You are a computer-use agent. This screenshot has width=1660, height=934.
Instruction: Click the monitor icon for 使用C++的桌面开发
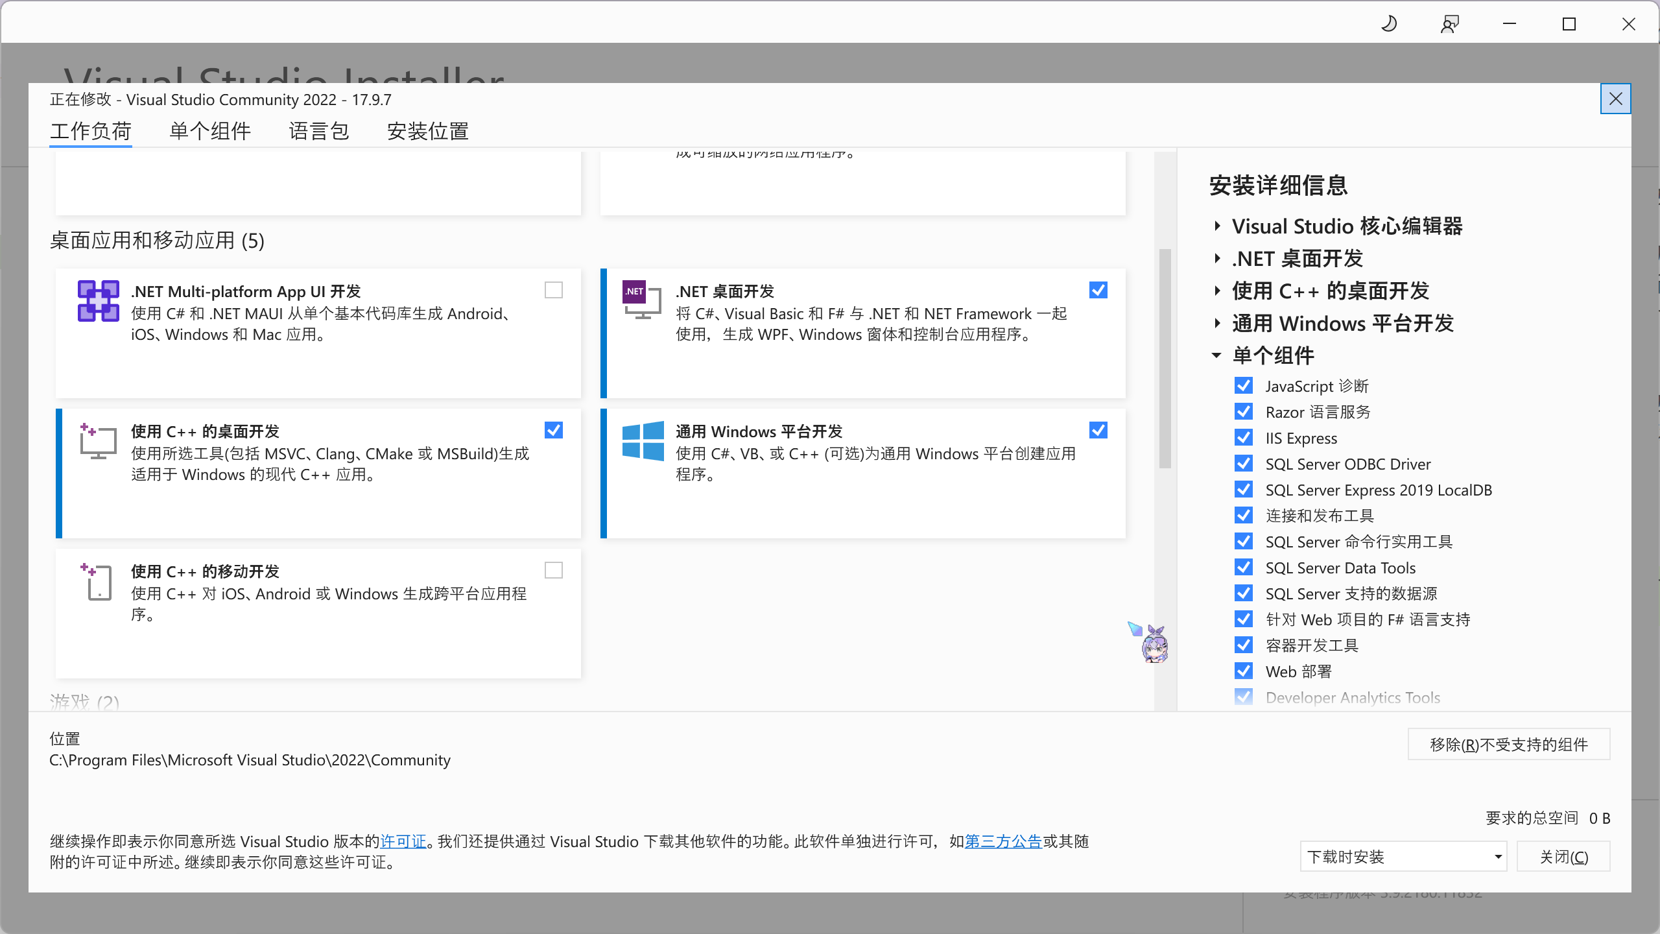pos(98,442)
